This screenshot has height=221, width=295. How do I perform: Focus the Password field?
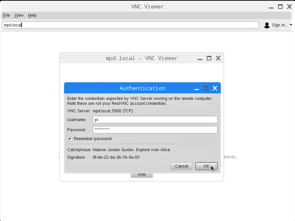tap(155, 130)
